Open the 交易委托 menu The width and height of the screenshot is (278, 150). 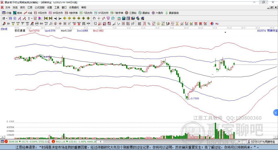point(74,7)
